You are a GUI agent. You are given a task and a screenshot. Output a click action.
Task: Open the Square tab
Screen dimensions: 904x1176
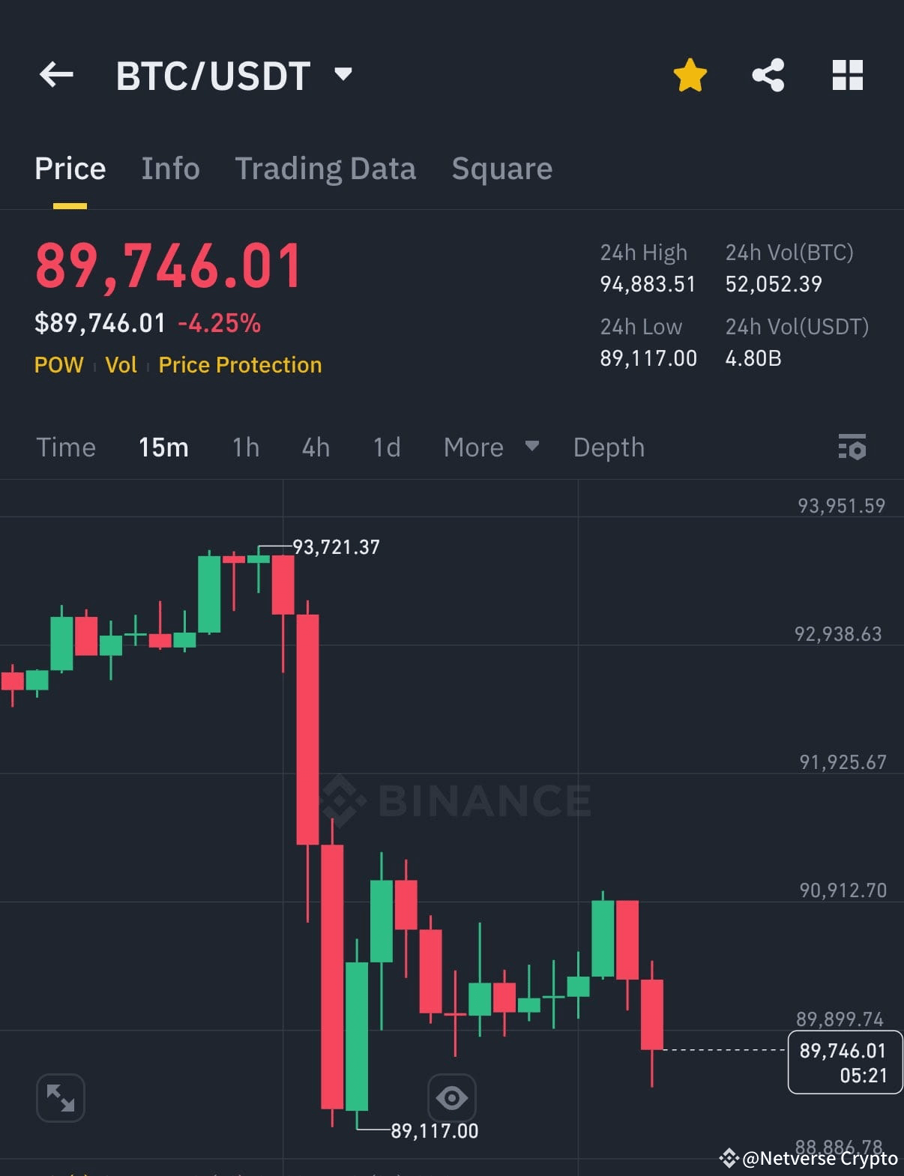[501, 168]
